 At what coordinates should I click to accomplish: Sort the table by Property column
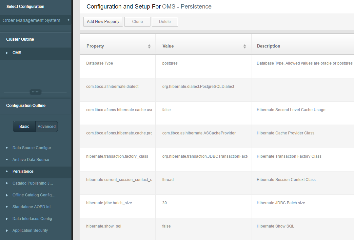[x=149, y=46]
